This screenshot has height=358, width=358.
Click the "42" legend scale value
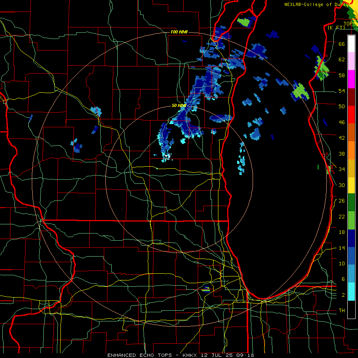[342, 138]
